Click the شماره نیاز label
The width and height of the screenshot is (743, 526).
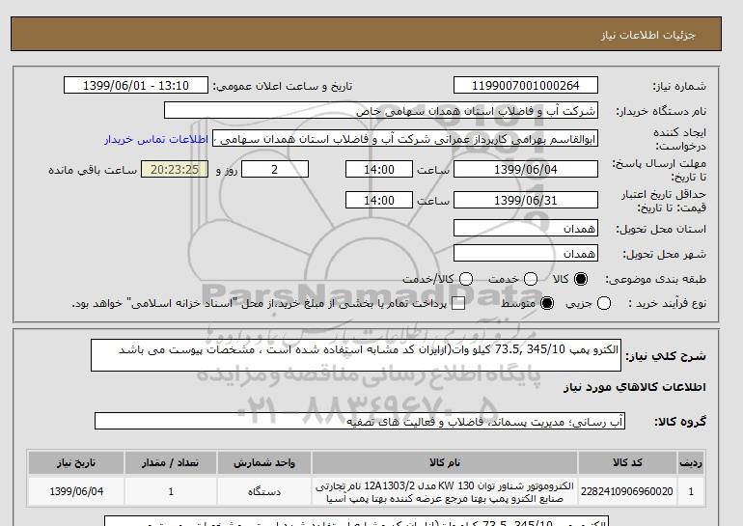(x=679, y=86)
